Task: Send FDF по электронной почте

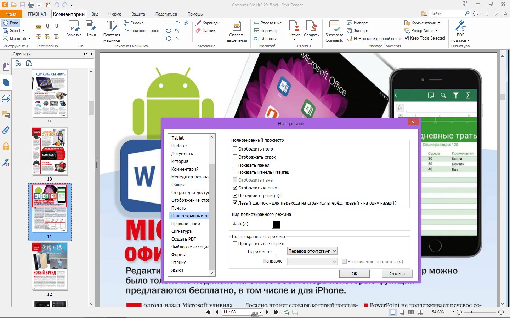Action: click(374, 39)
